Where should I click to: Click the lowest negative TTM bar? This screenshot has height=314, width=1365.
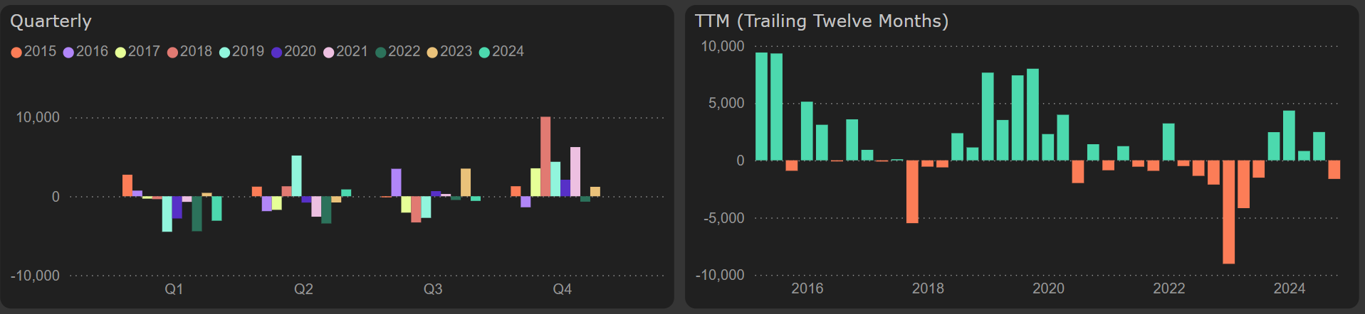[1228, 212]
